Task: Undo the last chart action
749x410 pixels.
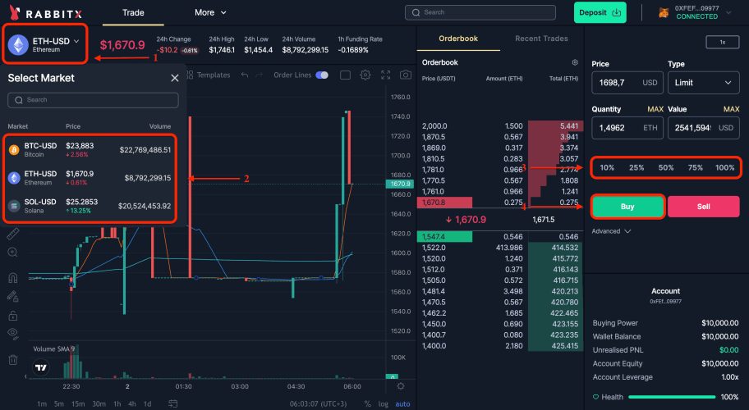Action: 245,75
